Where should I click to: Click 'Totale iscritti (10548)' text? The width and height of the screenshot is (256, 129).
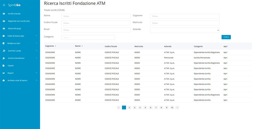point(54,10)
